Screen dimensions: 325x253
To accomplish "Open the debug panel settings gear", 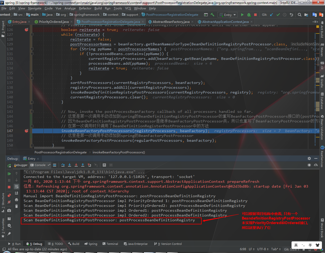I will [x=309, y=158].
